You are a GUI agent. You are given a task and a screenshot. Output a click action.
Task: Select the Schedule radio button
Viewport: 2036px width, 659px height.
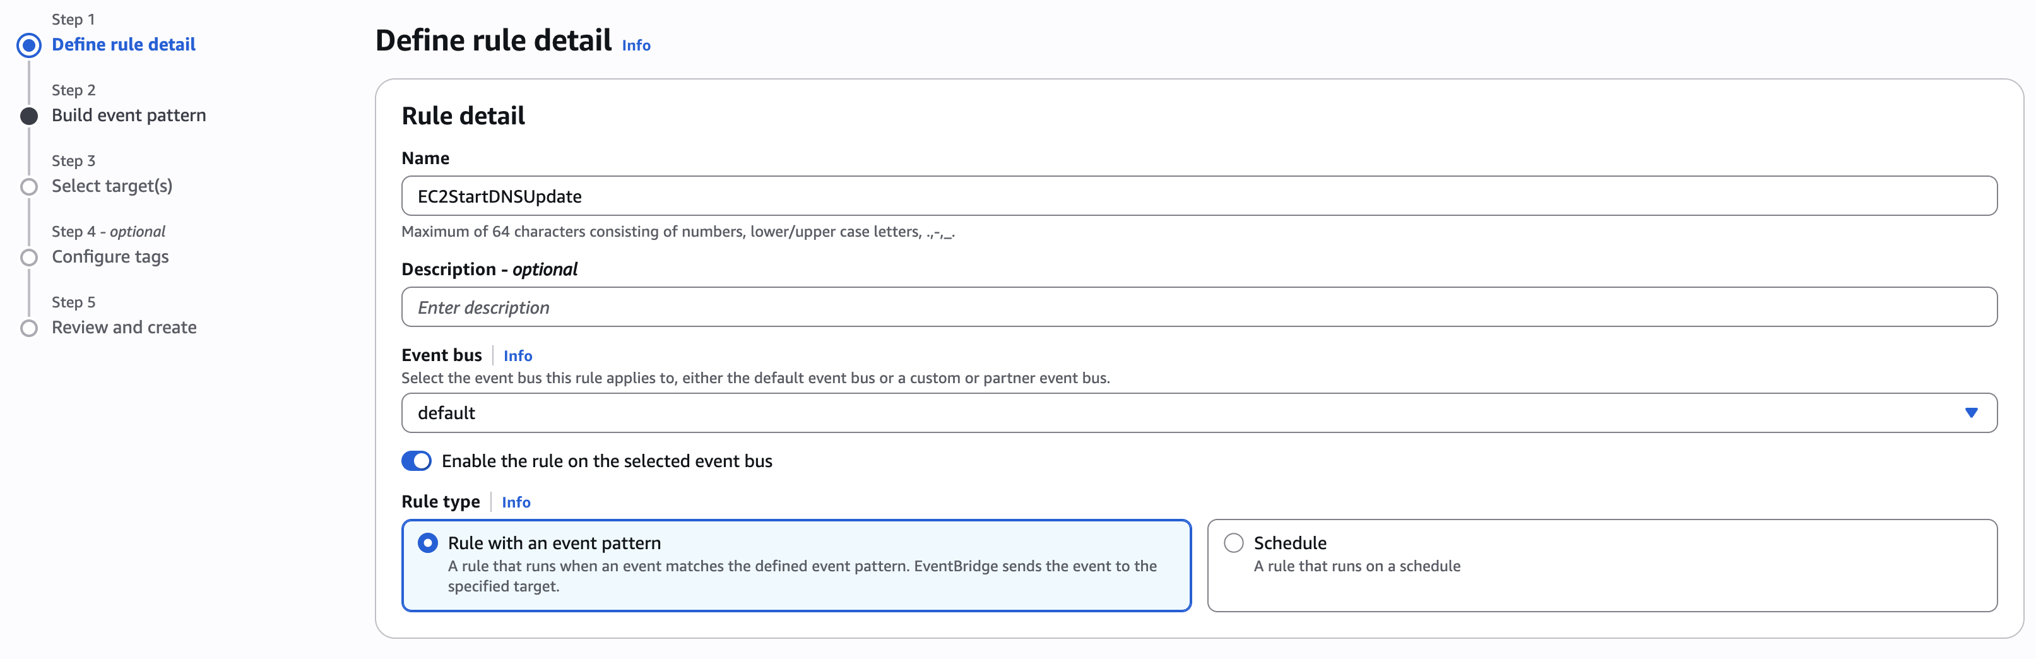pyautogui.click(x=1233, y=543)
